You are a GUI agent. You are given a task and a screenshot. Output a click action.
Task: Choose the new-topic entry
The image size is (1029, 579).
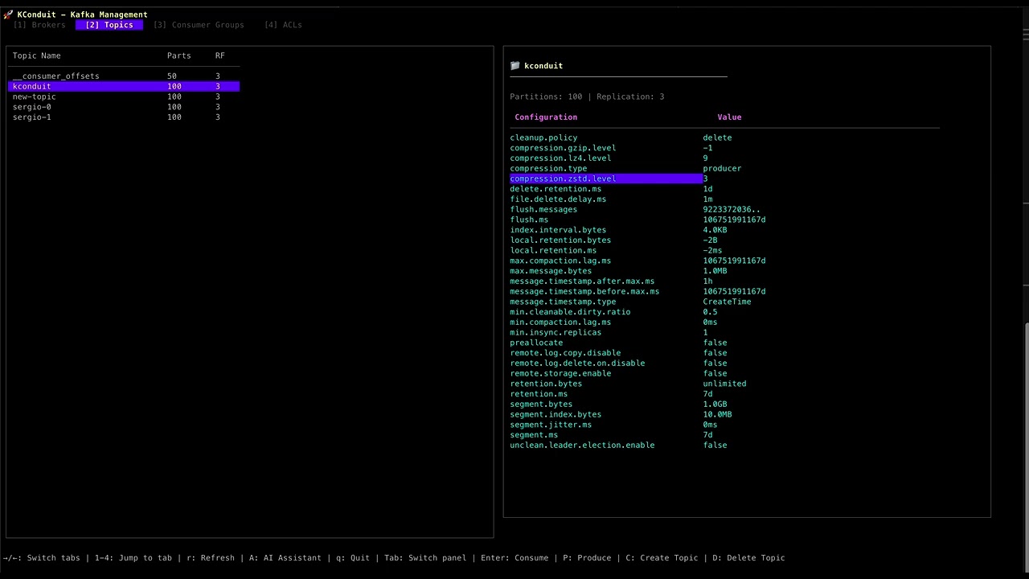pos(124,96)
